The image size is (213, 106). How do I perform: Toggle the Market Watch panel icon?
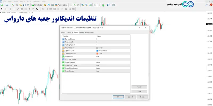click(13, 5)
